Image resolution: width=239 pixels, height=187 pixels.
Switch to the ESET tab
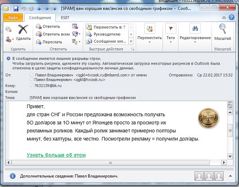pos(65,18)
